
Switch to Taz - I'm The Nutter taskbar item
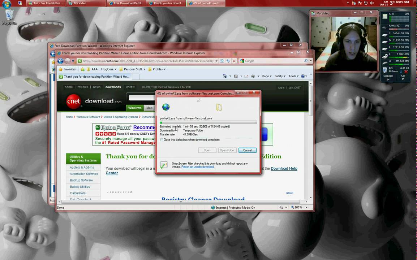click(46, 3)
